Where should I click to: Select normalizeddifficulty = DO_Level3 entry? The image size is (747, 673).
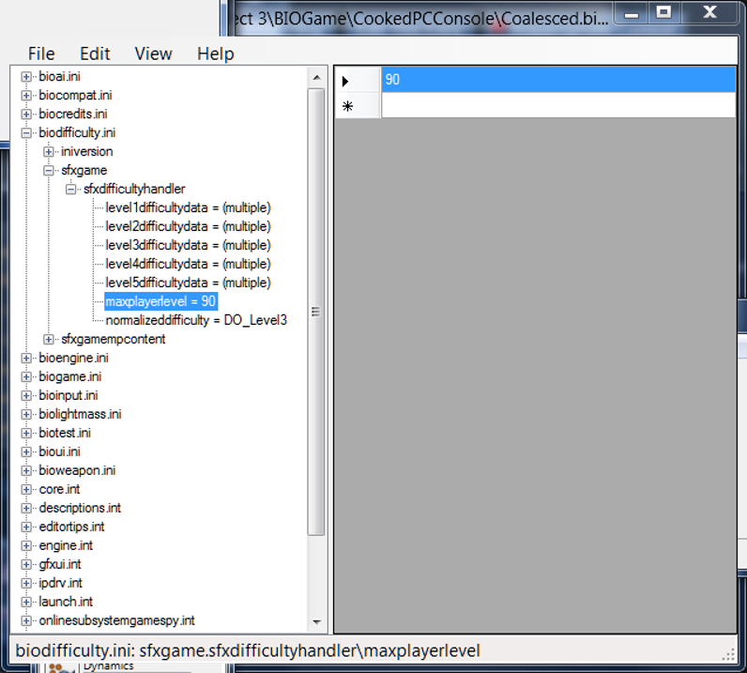[x=196, y=320]
